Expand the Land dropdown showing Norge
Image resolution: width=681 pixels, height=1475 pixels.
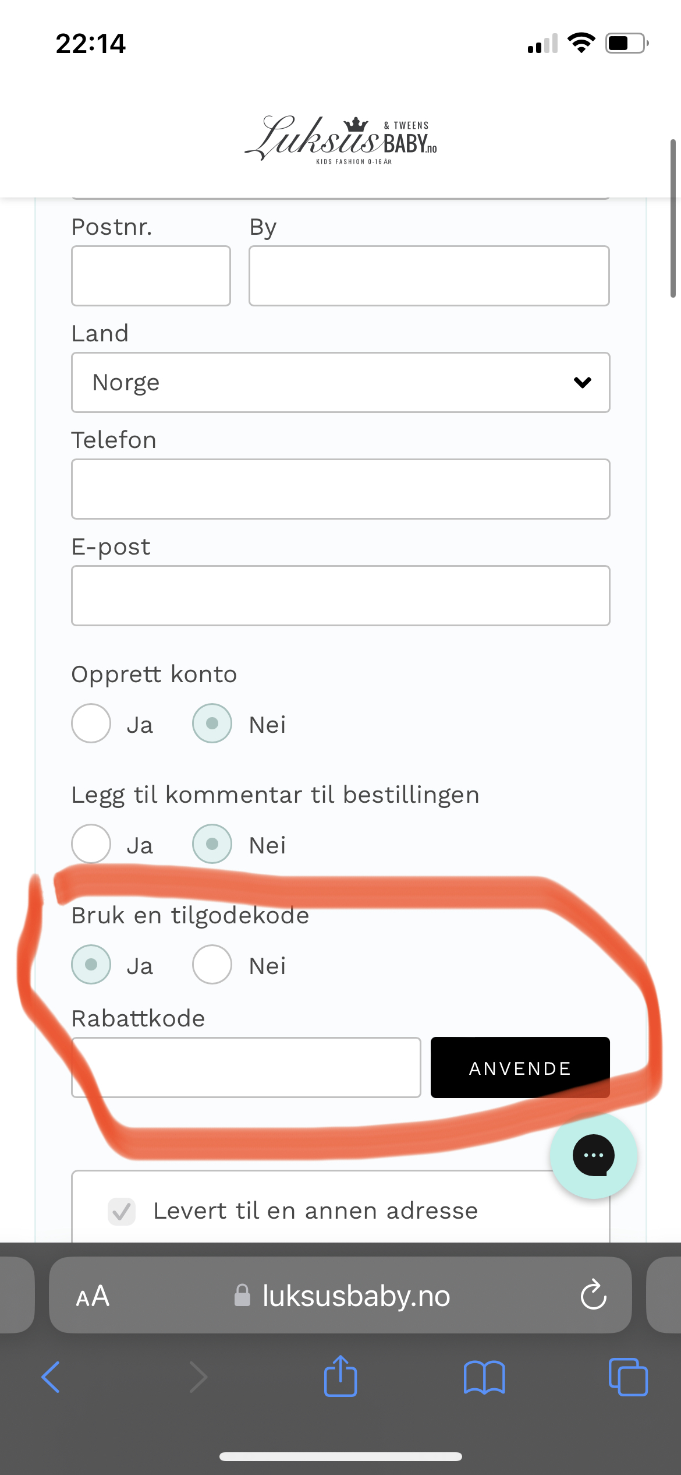pos(340,382)
